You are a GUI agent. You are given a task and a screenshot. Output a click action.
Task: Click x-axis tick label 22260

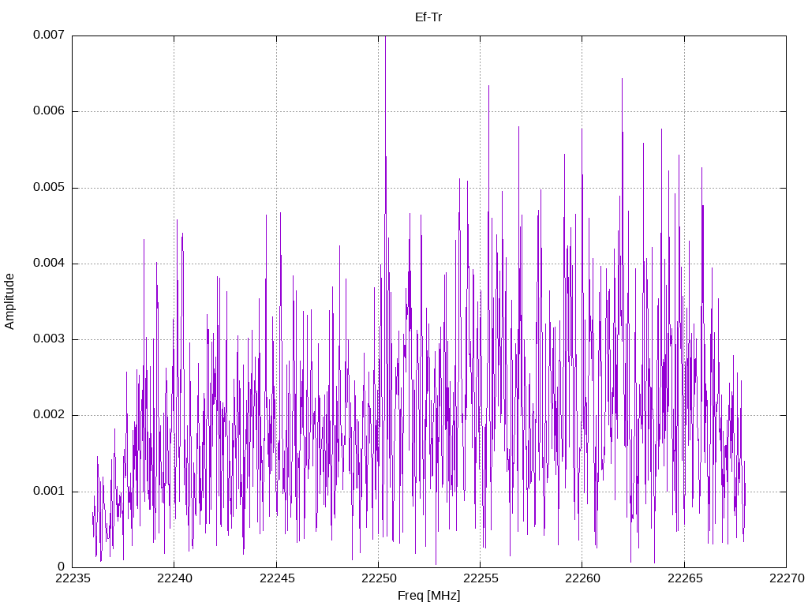point(582,578)
